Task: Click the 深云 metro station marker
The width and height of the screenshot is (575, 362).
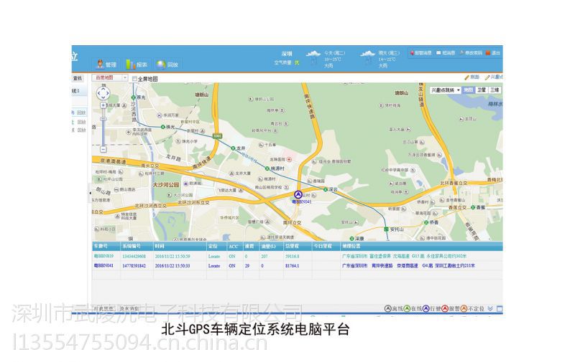Action: (325, 189)
